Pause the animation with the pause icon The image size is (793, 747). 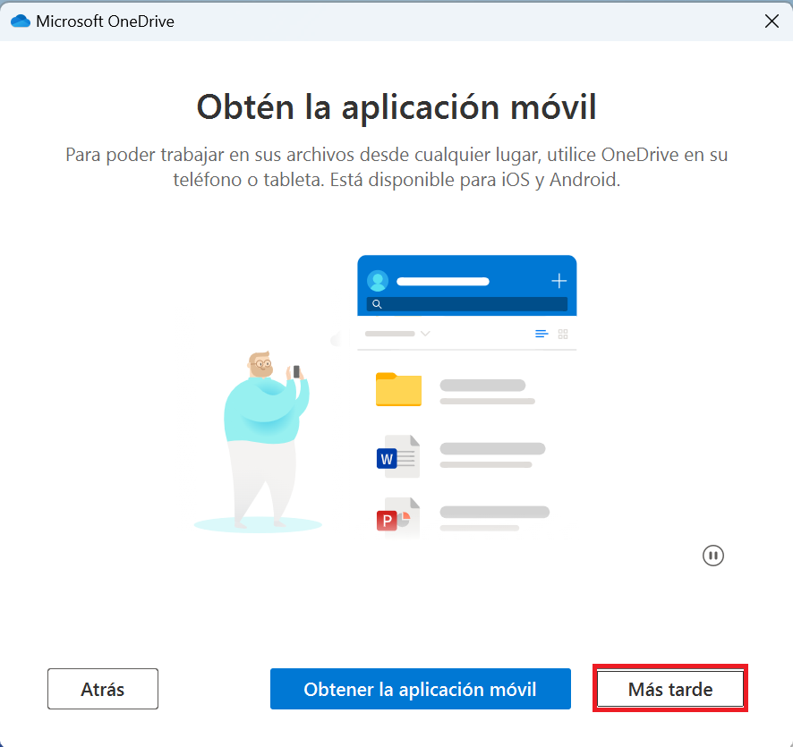tap(713, 556)
